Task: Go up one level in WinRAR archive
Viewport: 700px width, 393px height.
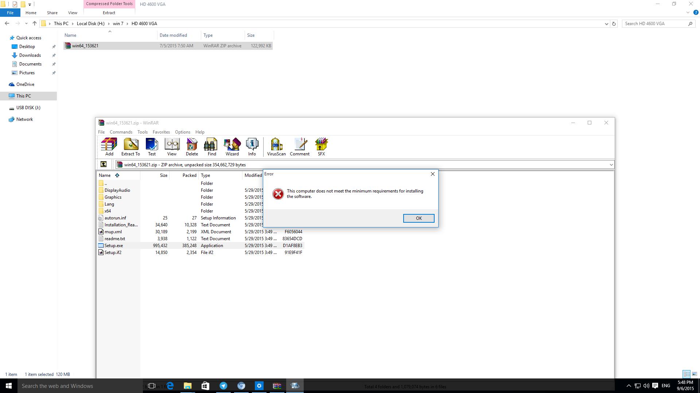Action: [104, 164]
